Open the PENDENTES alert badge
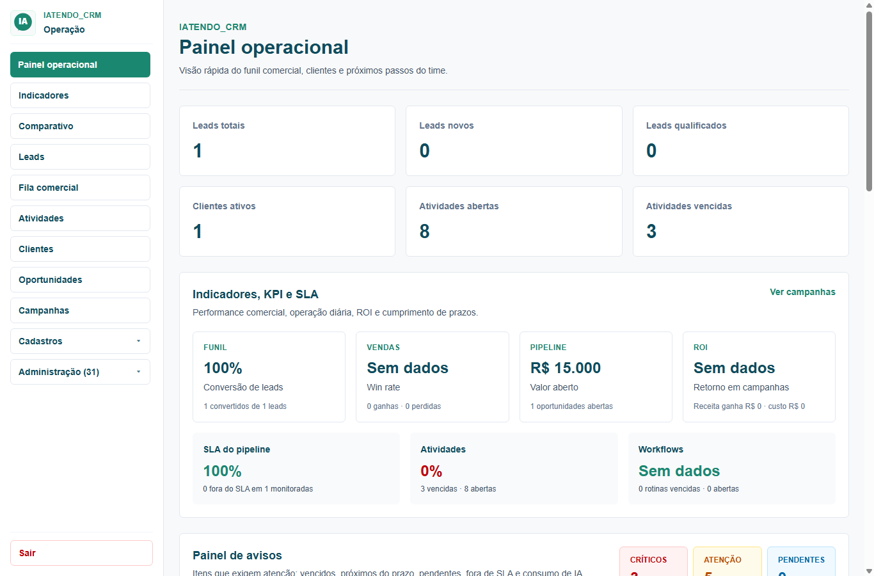The width and height of the screenshot is (874, 576). 801,562
